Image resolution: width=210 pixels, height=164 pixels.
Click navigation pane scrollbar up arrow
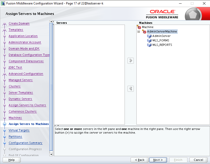(51, 22)
